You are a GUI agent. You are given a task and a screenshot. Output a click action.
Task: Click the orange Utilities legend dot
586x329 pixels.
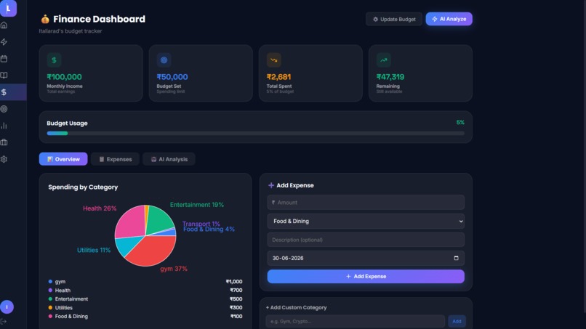tap(50, 308)
